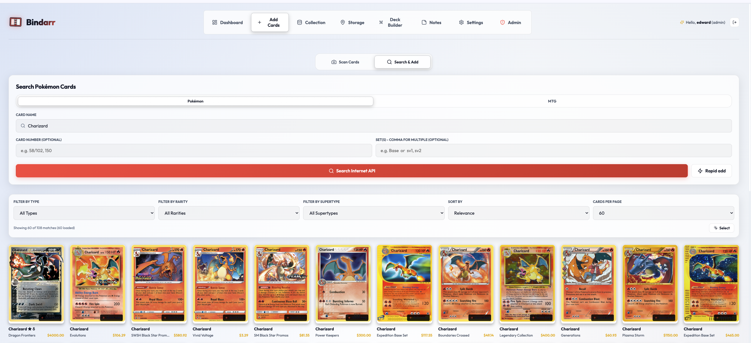Tap the plus button on the Vivid Voltage Charizard

click(x=234, y=317)
